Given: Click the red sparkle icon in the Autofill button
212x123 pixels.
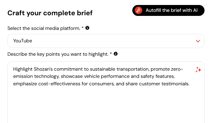Looking at the screenshot, I should click(x=139, y=10).
